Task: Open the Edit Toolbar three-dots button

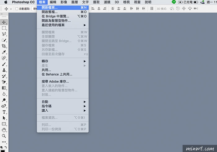Action: point(4,142)
